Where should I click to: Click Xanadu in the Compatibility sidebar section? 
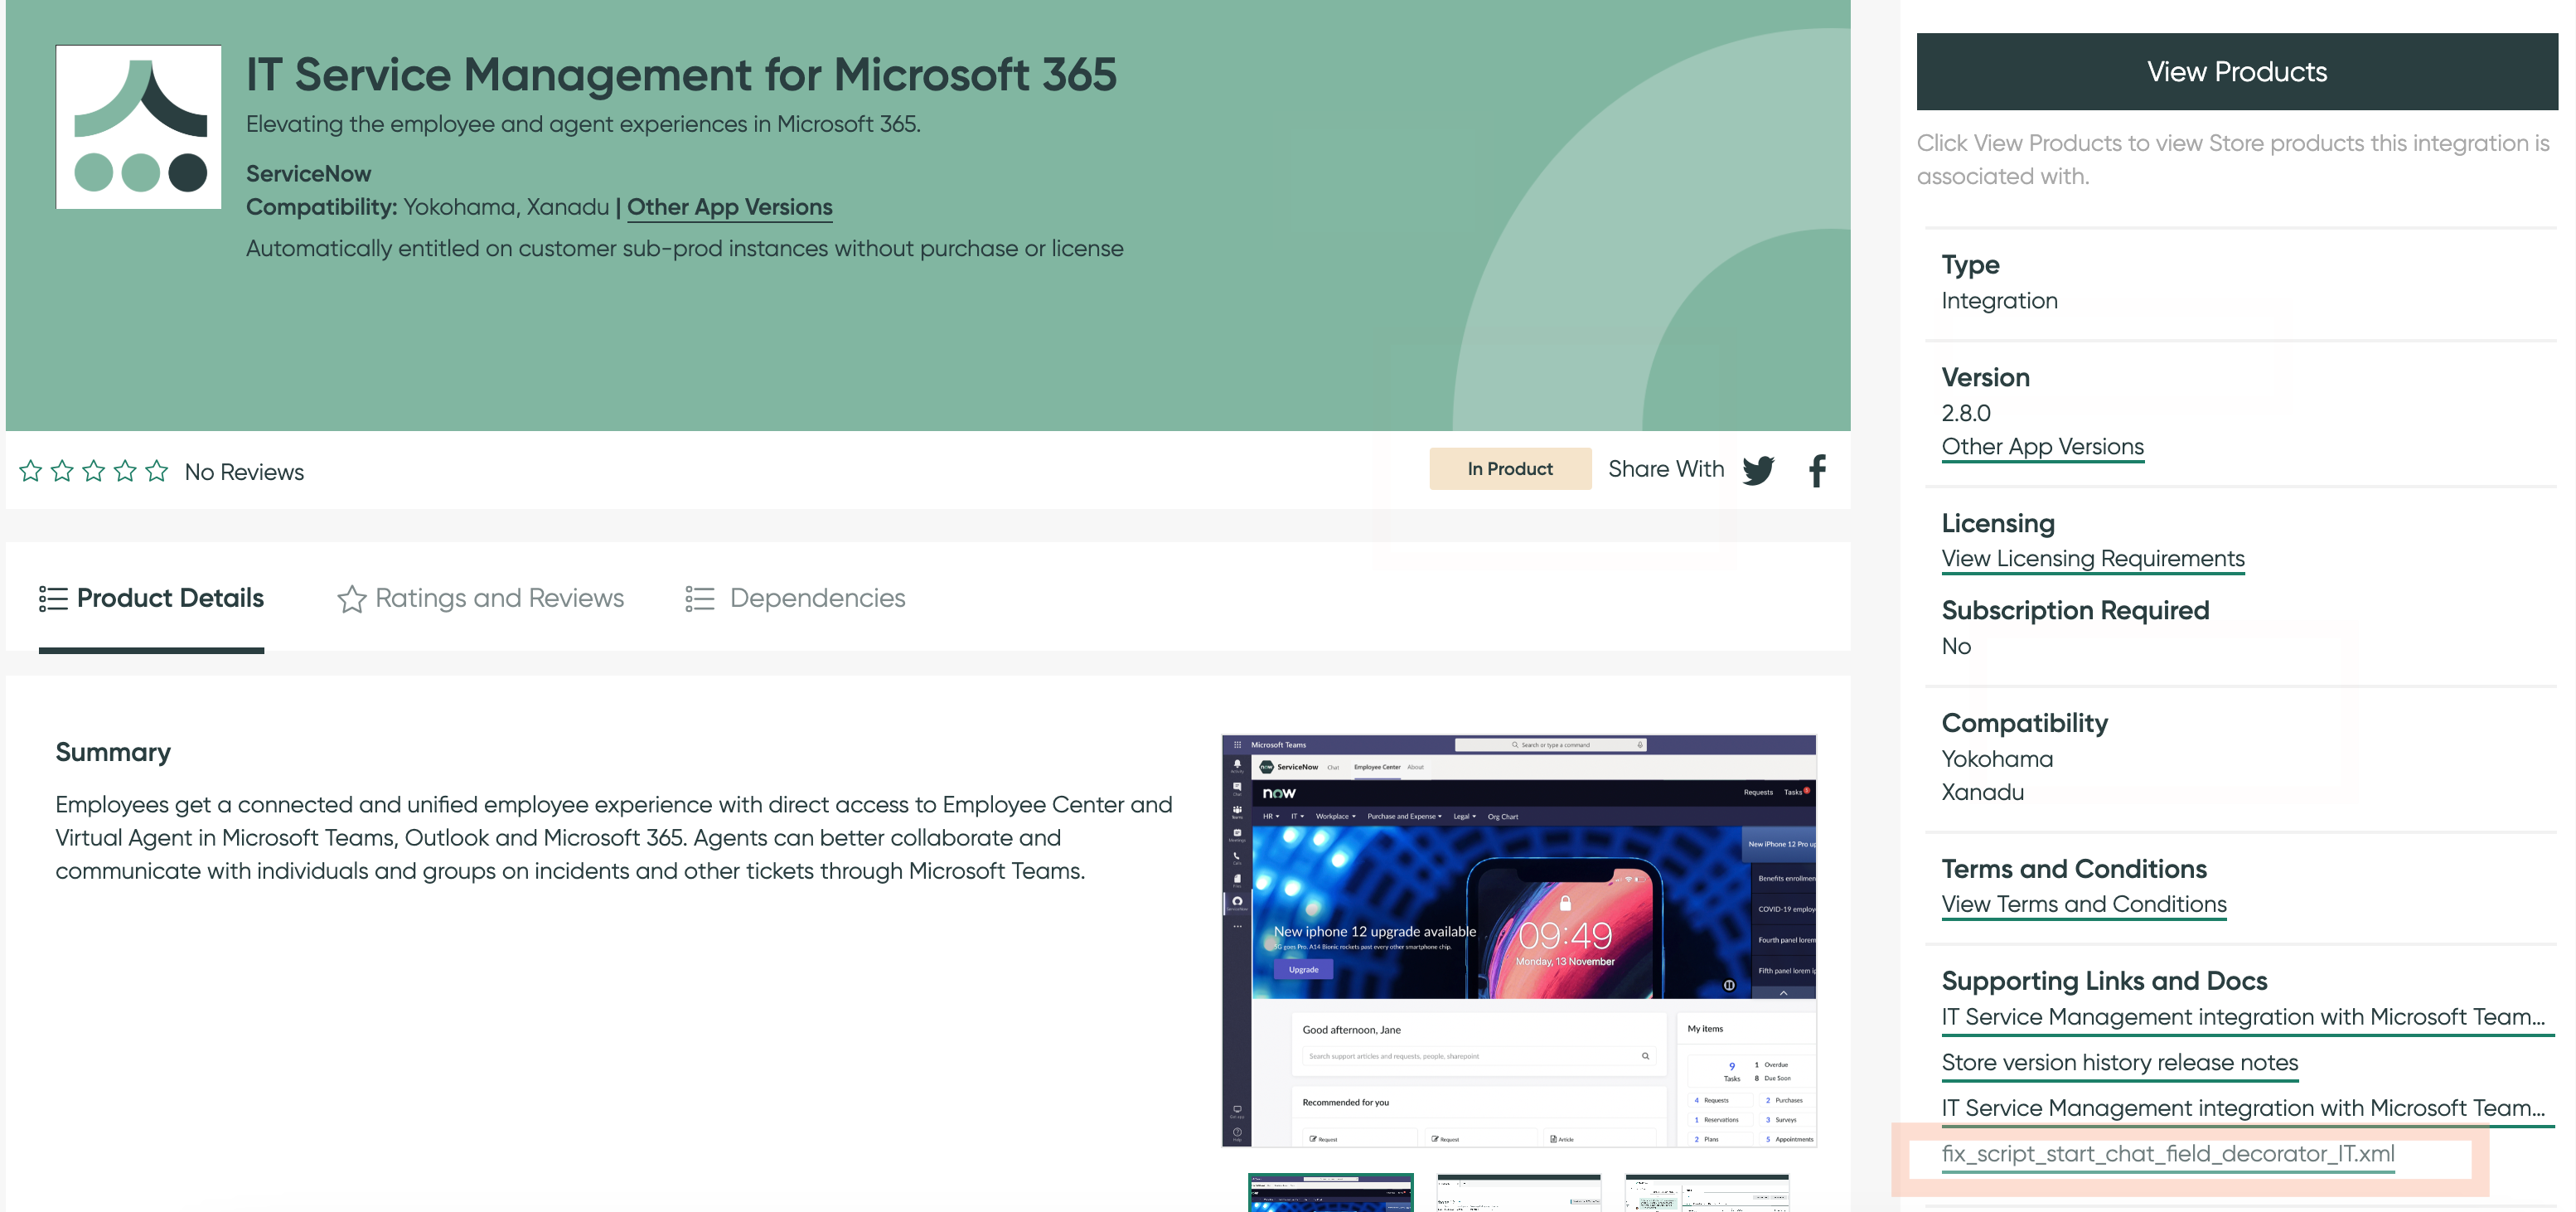[1983, 792]
